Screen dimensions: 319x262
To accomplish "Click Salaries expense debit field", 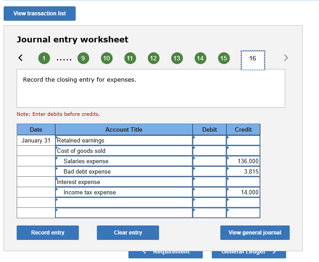I will [x=210, y=161].
